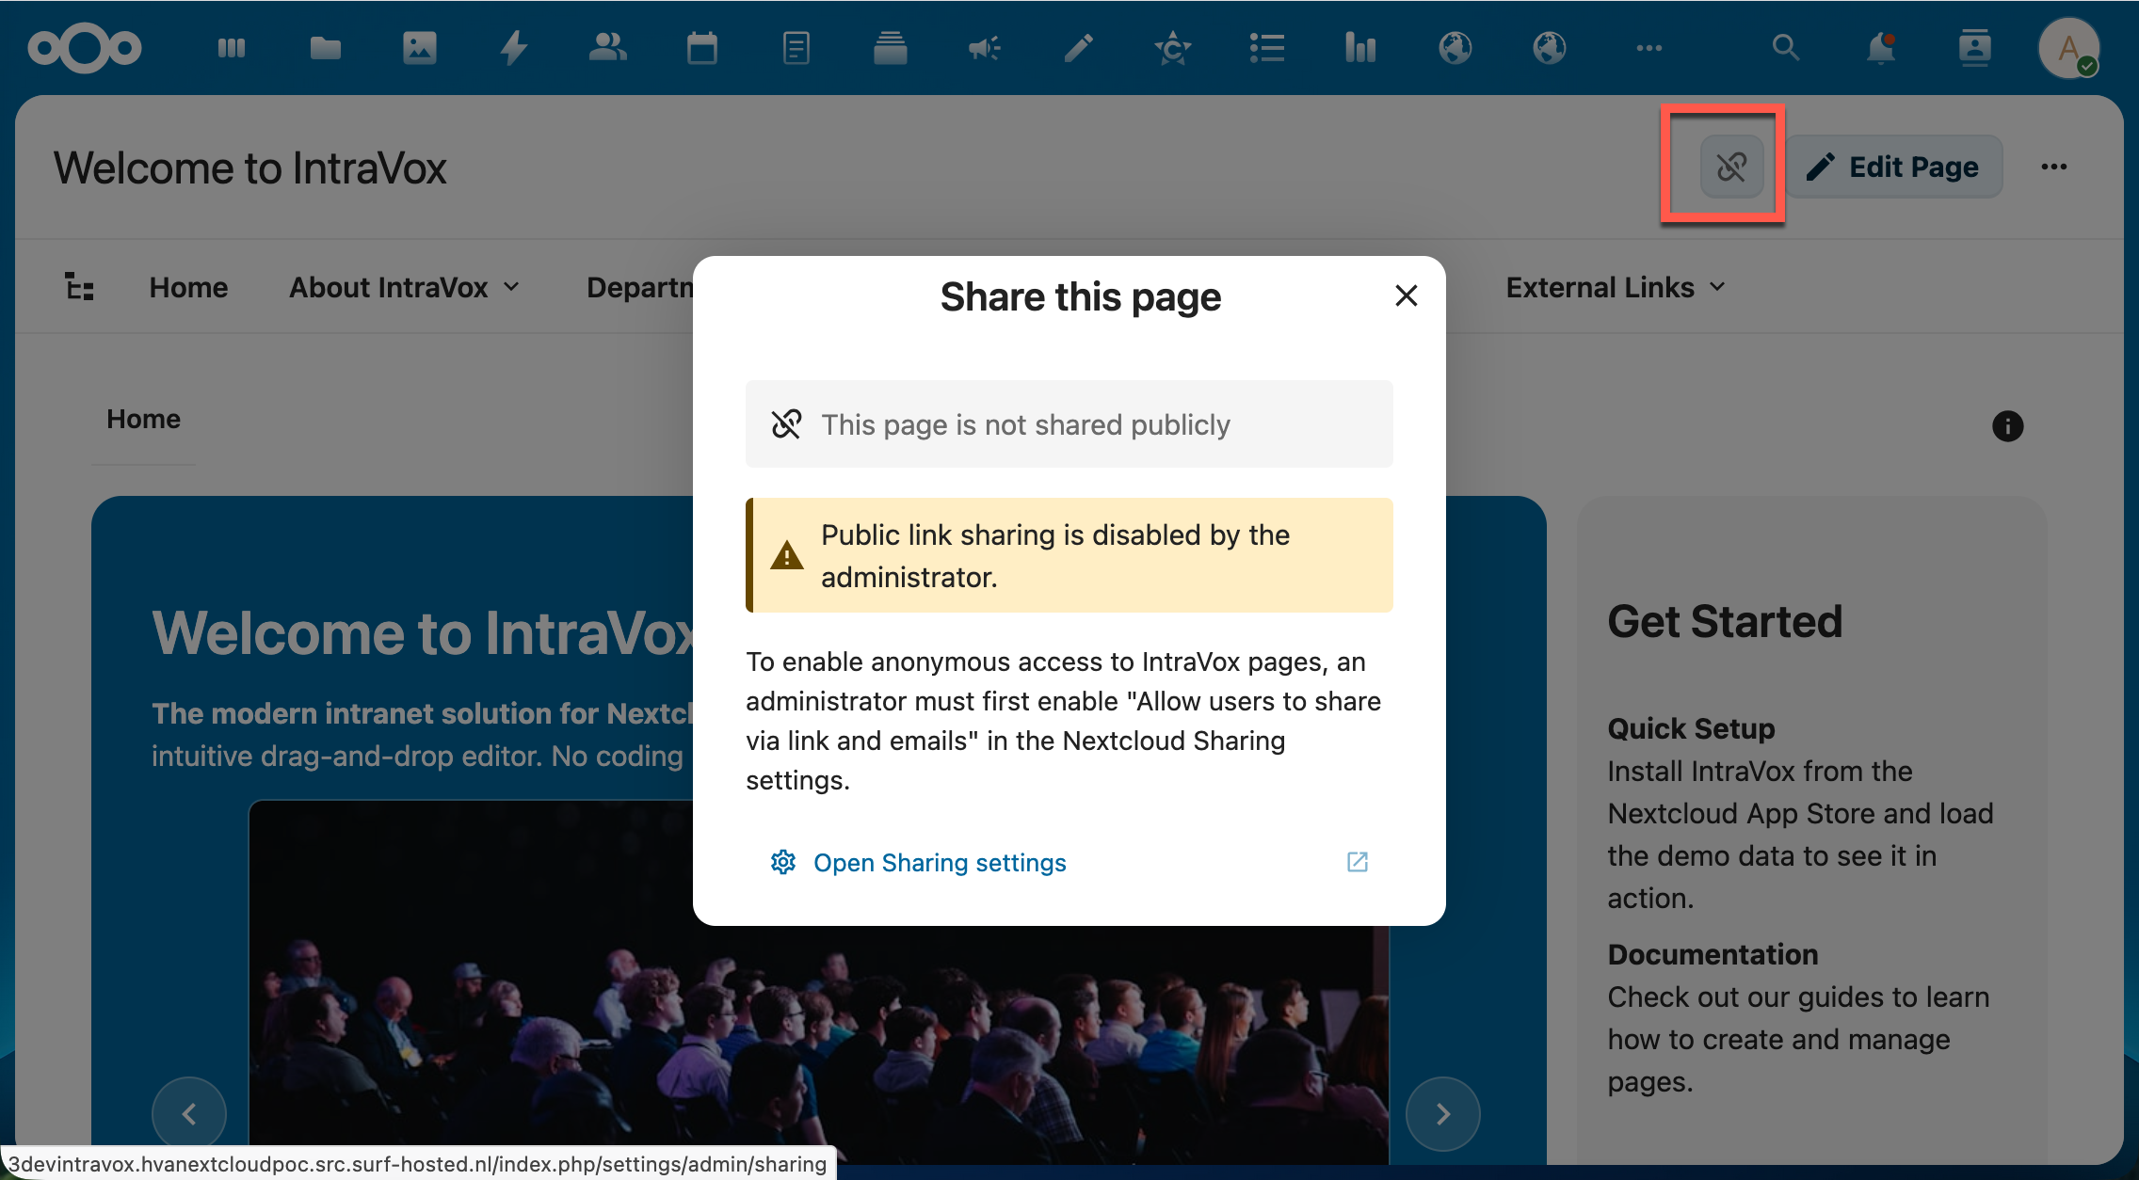Image resolution: width=2139 pixels, height=1180 pixels.
Task: Click 'Welcome to IntraVox' page title
Action: [249, 168]
